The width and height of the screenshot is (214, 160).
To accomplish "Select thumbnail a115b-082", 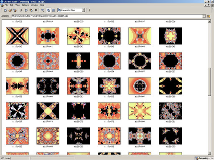I will coord(17,136).
